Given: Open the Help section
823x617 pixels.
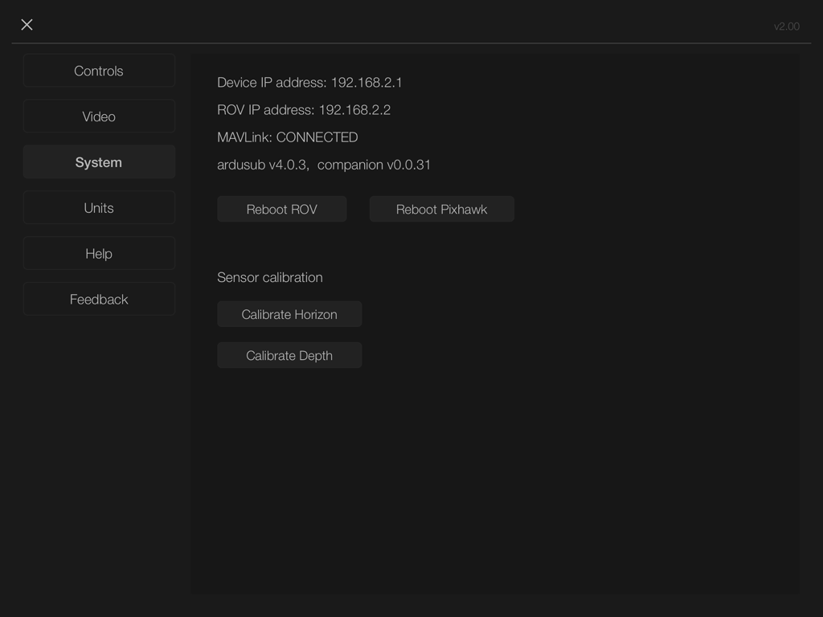Looking at the screenshot, I should tap(99, 253).
